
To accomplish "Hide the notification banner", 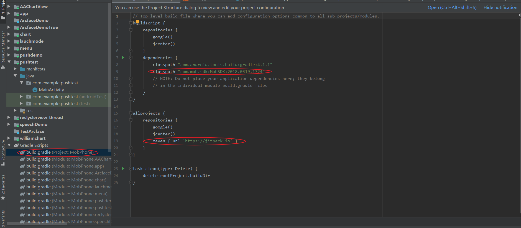I will tap(500, 7).
